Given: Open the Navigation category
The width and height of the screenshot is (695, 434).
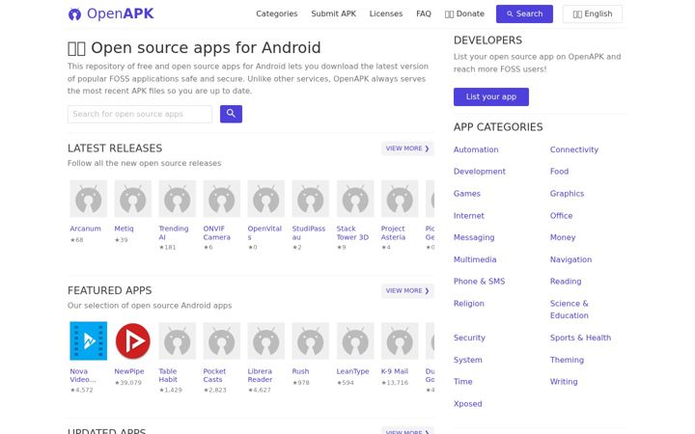Looking at the screenshot, I should 570,259.
